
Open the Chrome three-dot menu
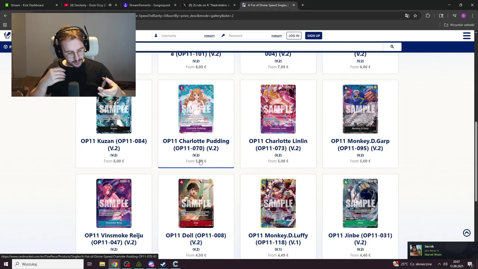(472, 16)
